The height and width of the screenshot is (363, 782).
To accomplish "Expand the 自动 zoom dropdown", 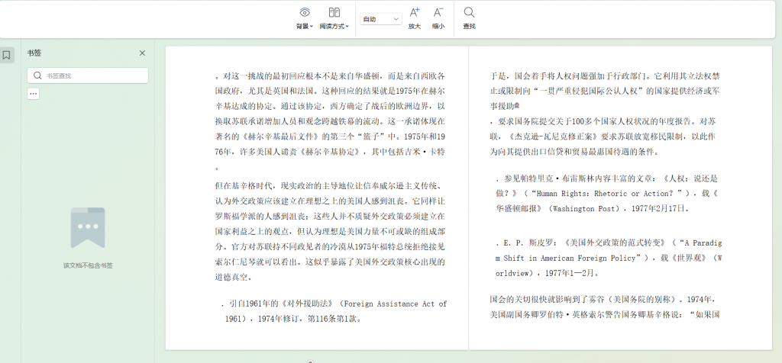I will (380, 19).
